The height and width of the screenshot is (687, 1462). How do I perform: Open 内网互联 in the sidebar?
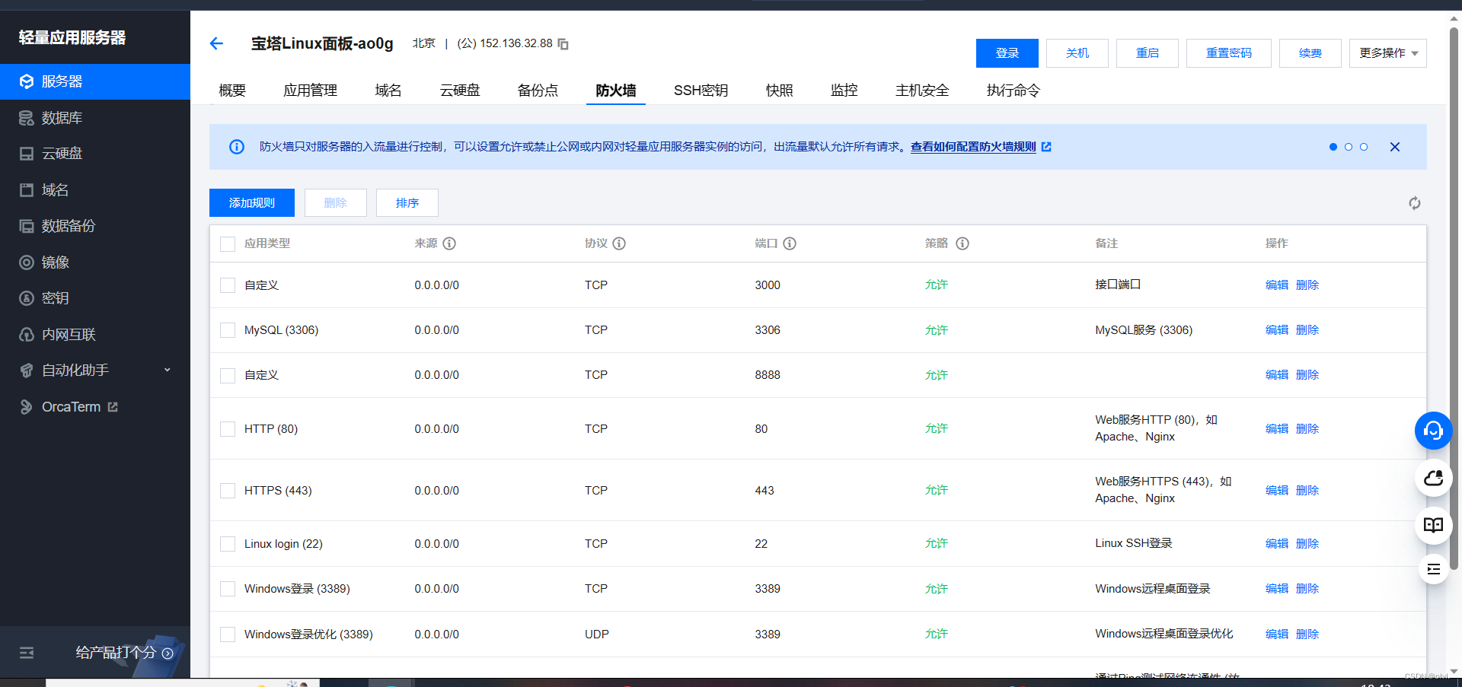click(95, 335)
